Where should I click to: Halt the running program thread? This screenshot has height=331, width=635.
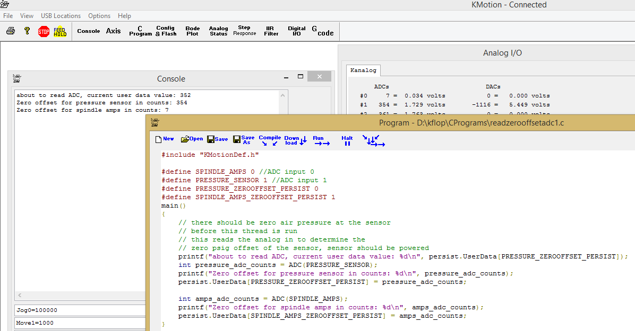click(x=347, y=140)
